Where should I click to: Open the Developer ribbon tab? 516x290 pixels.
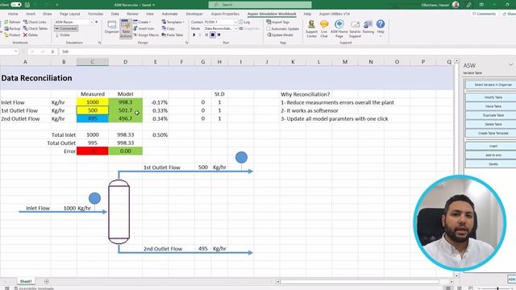tap(194, 14)
